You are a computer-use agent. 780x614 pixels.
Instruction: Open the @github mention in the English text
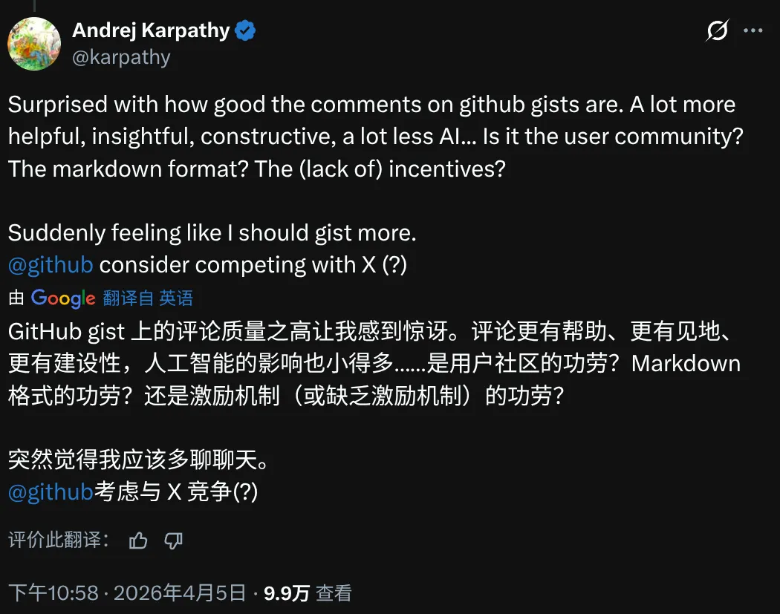(x=51, y=265)
